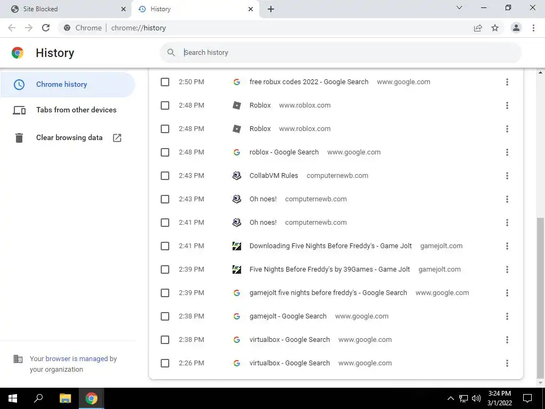The width and height of the screenshot is (545, 409).
Task: Click the browser forward arrow
Action: [x=29, y=28]
